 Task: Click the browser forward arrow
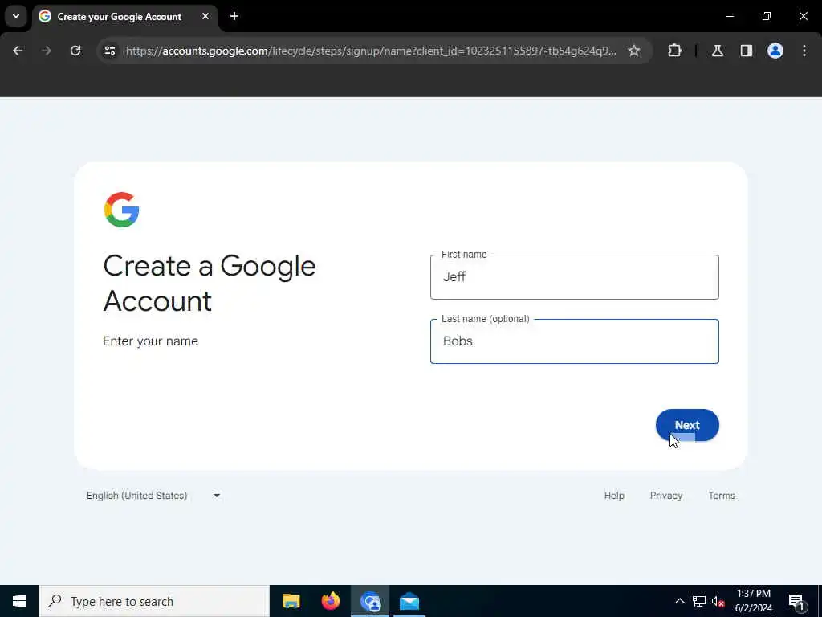47,51
